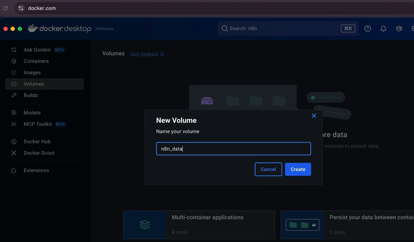Click the PERSONAL plan label
This screenshot has height=242, width=414.
105,29
